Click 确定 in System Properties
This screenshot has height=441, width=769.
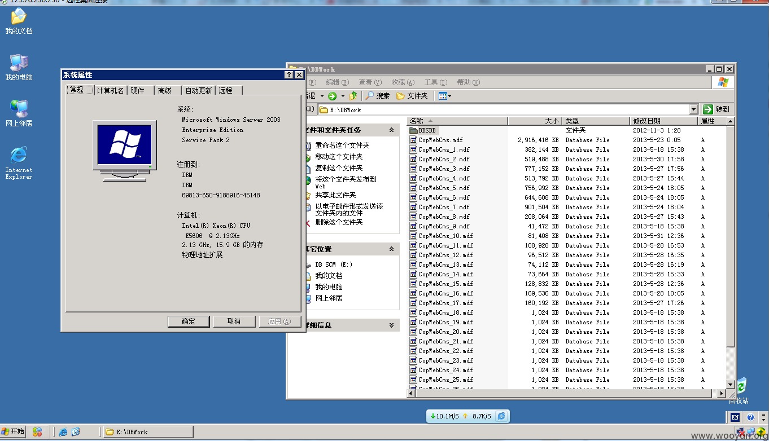coord(189,321)
